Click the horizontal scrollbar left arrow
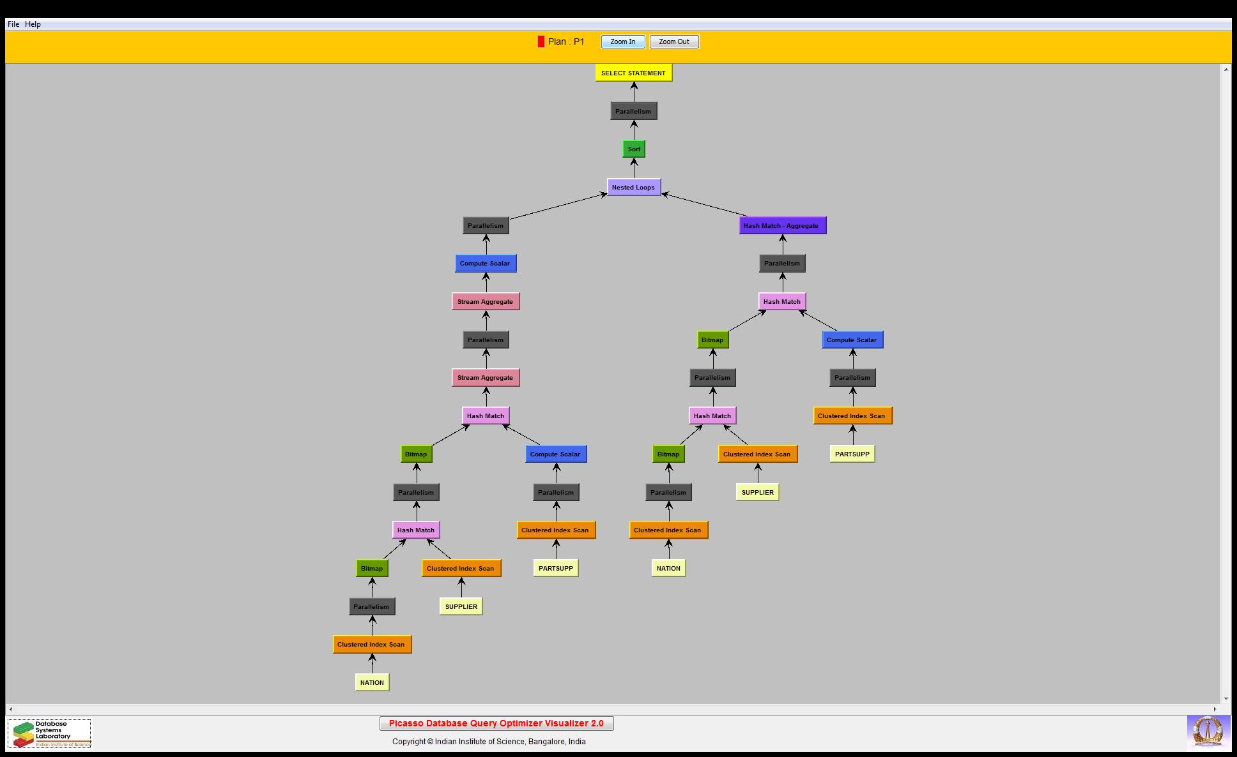This screenshot has width=1237, height=757. (x=11, y=709)
